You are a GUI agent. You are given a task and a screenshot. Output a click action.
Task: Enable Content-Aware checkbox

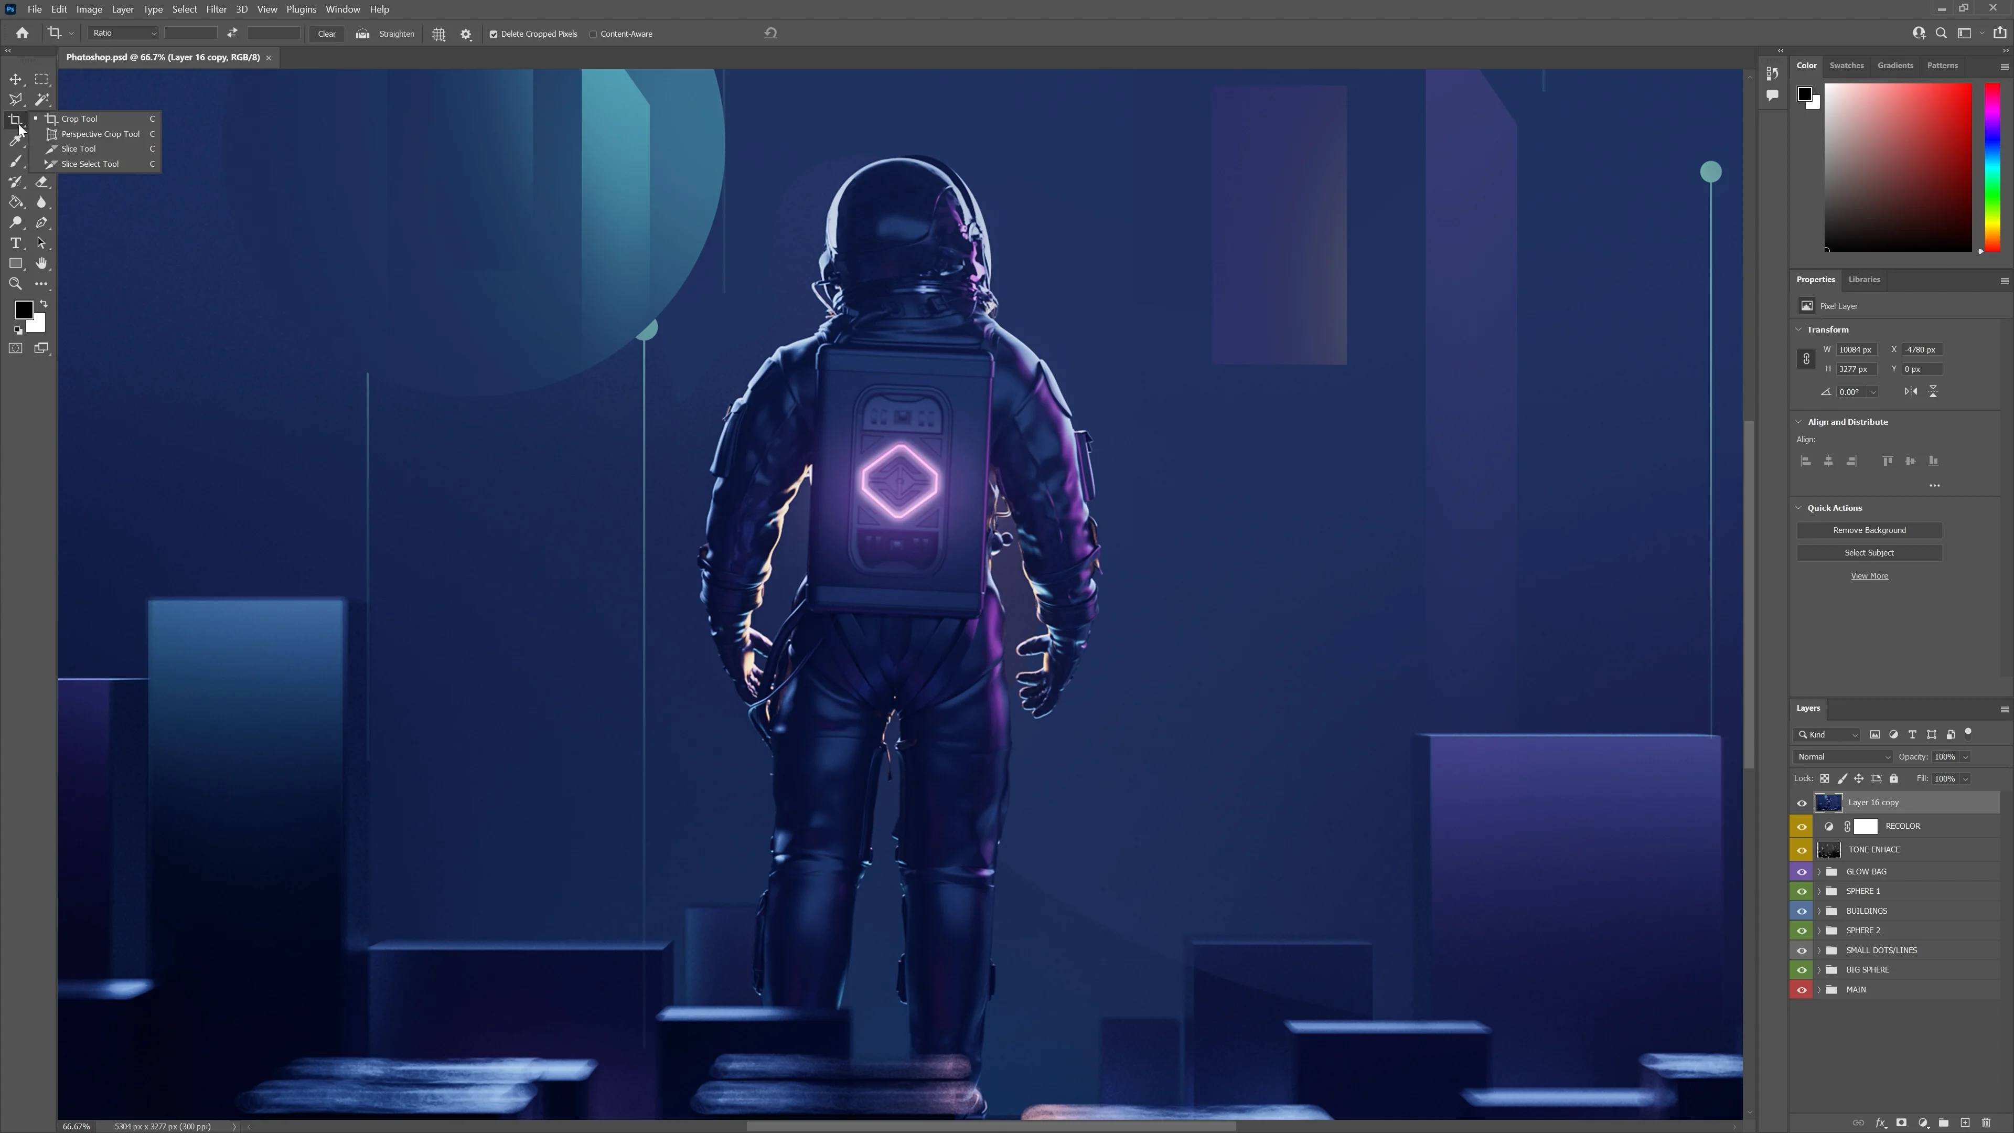[593, 35]
